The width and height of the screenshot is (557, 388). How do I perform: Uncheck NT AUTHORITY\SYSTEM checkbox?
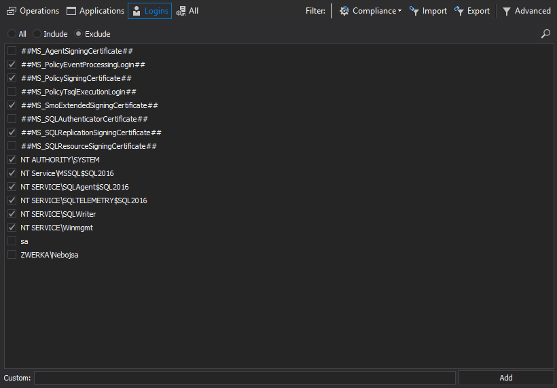click(12, 160)
